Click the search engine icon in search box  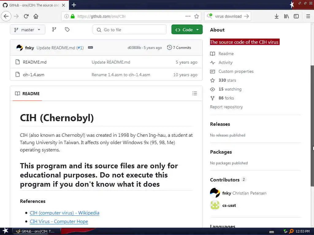tap(209, 16)
